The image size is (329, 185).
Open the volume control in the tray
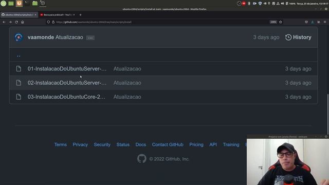(x=282, y=4)
